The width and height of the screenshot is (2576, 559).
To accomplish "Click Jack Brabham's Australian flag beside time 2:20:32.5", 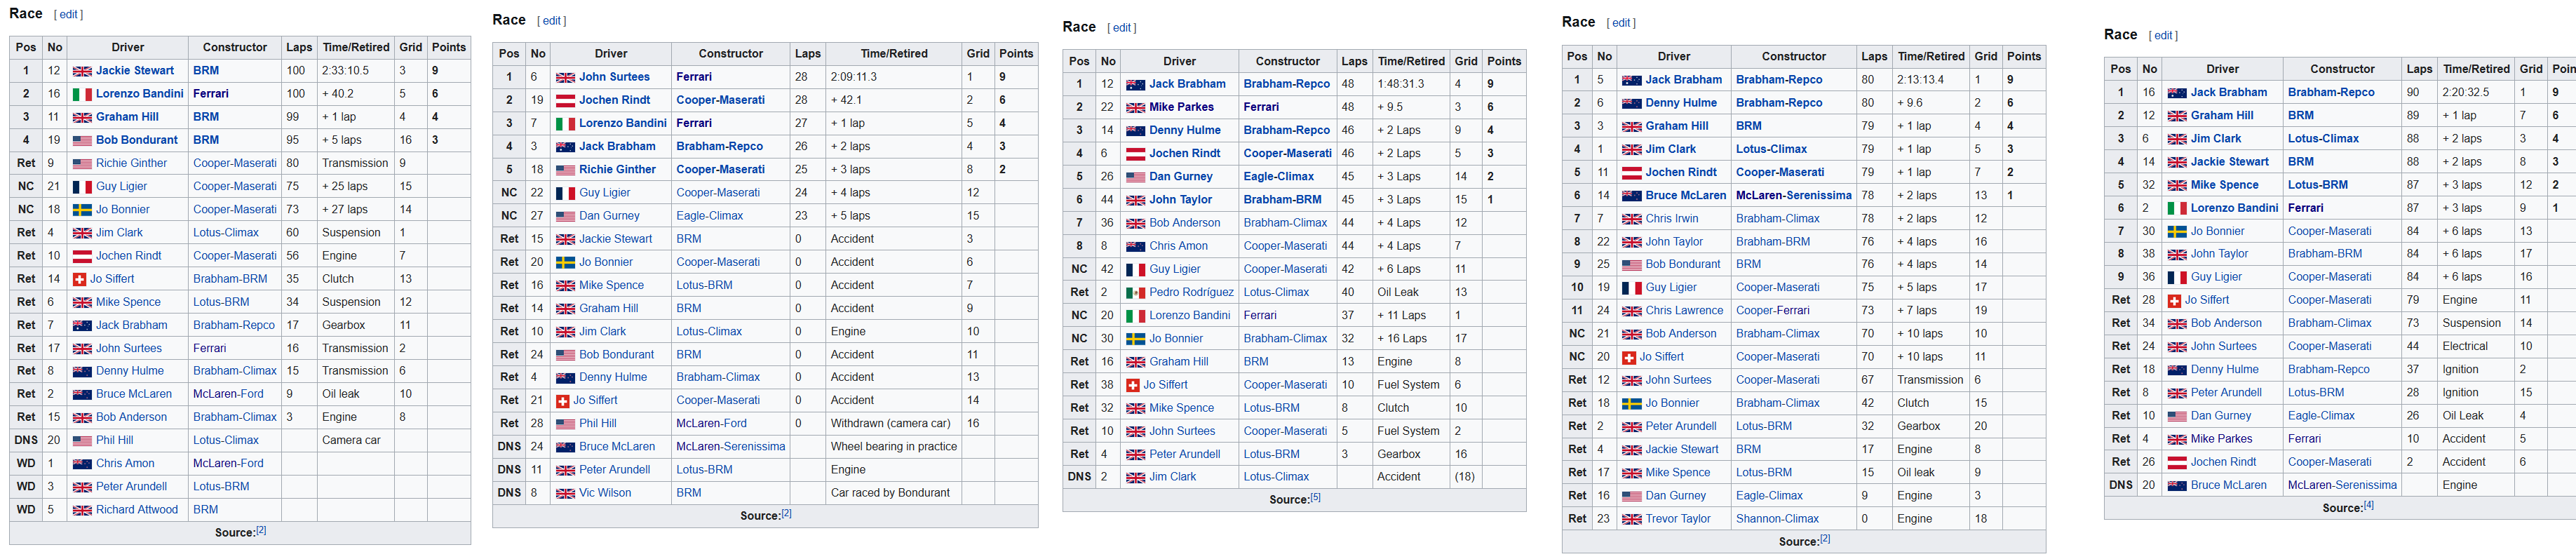I will tap(2176, 93).
